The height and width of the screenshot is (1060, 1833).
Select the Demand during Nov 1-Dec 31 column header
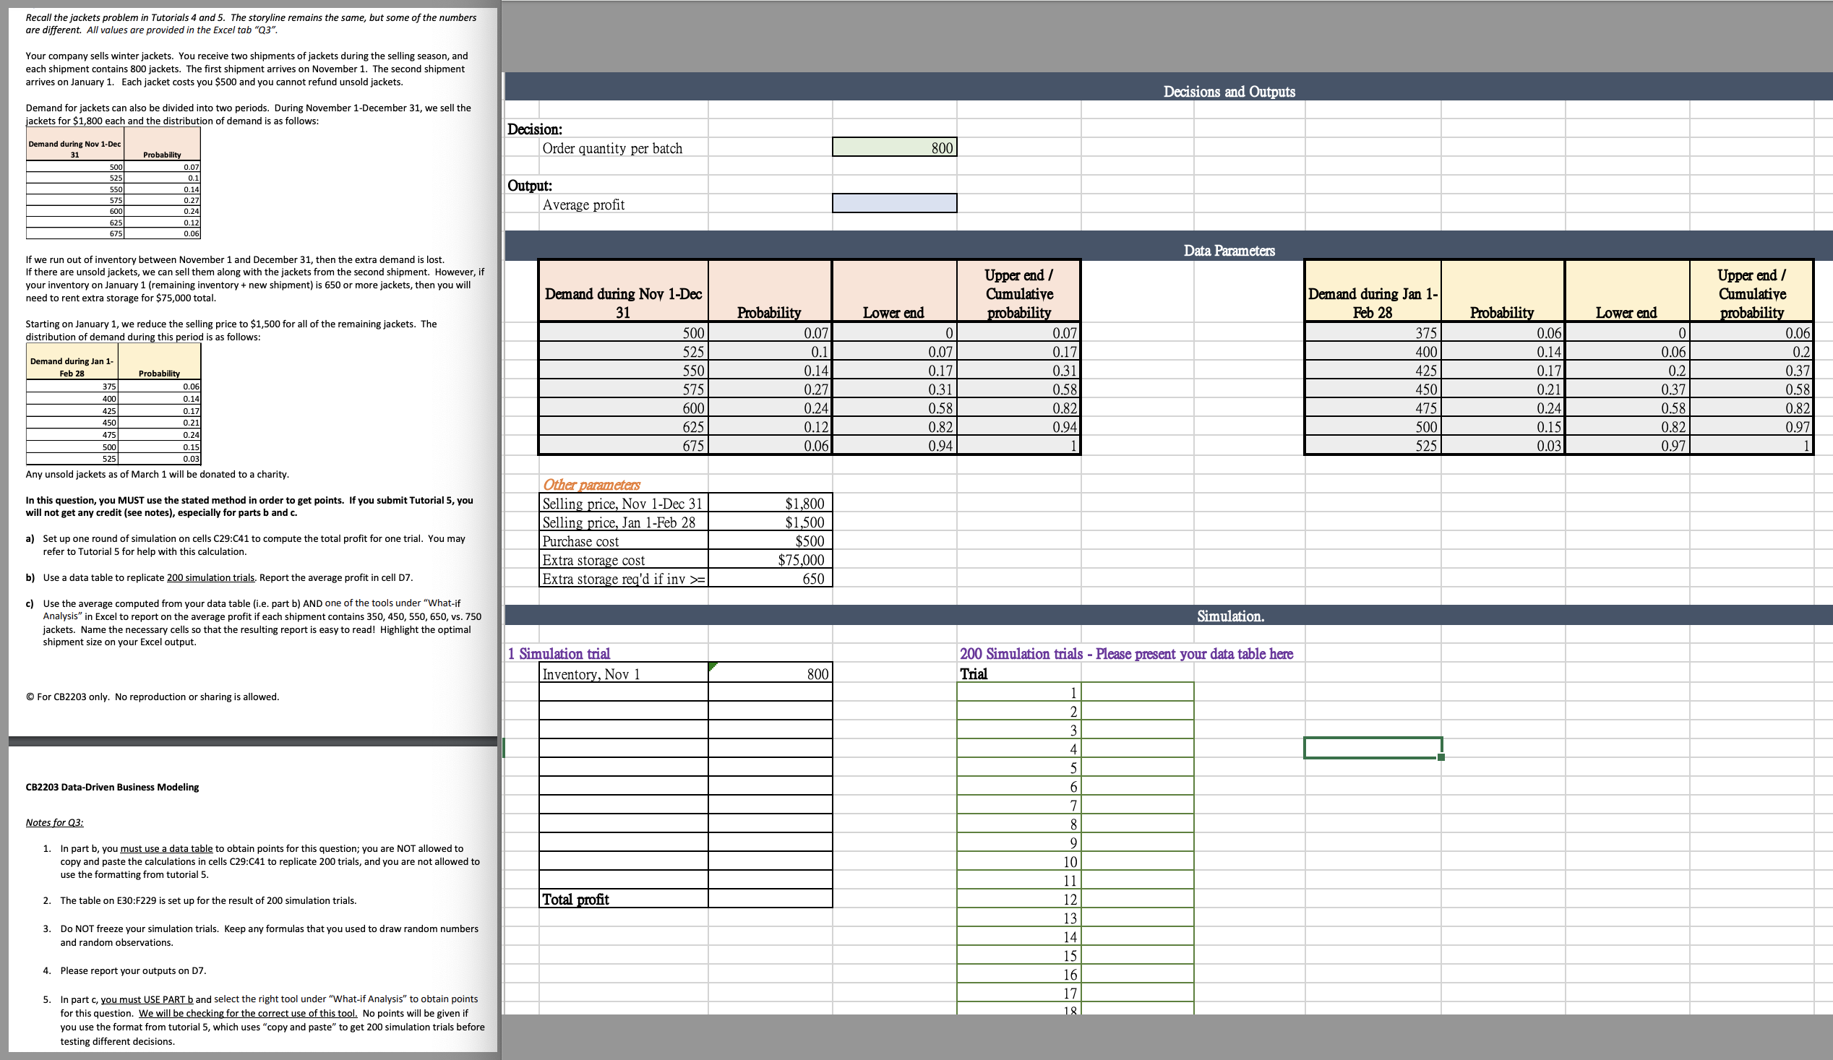point(623,293)
